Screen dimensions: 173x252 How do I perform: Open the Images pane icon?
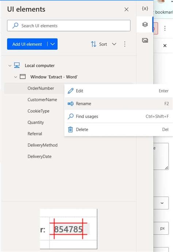pyautogui.click(x=145, y=40)
